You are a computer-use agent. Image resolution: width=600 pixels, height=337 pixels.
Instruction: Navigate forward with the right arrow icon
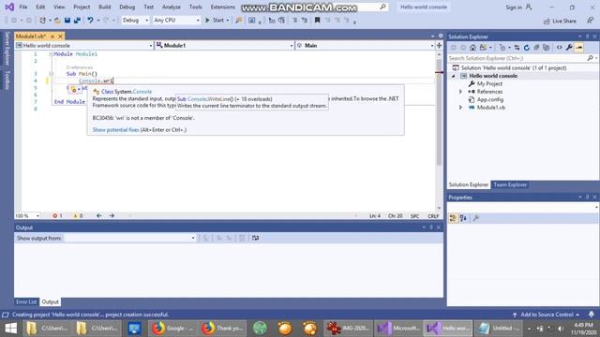[x=112, y=216]
